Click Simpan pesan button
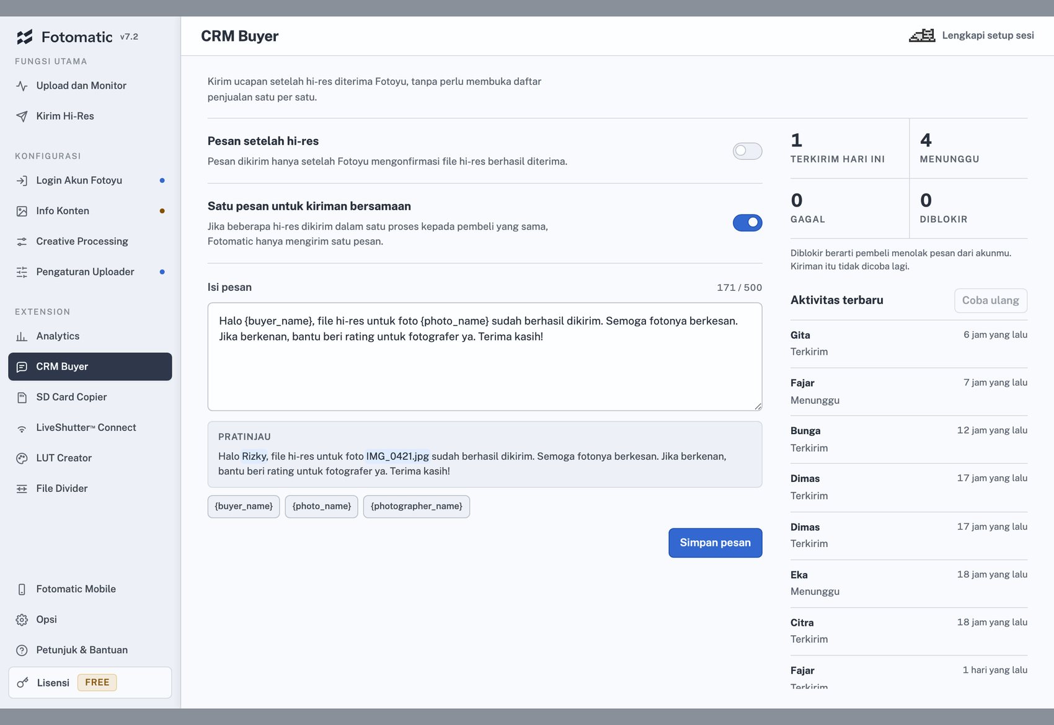 [x=715, y=543]
